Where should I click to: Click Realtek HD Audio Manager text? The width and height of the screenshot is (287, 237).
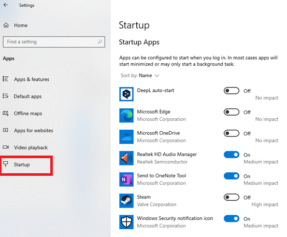pyautogui.click(x=167, y=155)
